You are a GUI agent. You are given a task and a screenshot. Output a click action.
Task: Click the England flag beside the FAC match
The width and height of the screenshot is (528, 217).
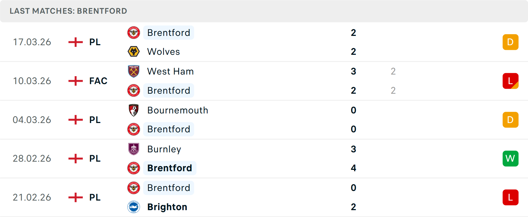[x=75, y=81]
